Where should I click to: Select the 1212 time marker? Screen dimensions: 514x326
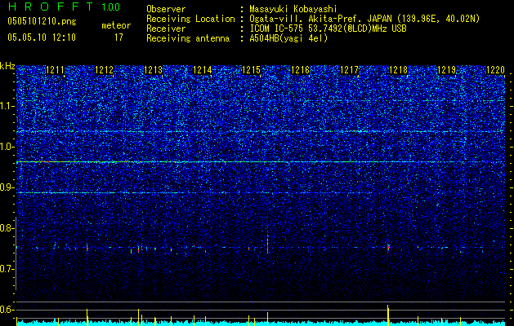[105, 70]
